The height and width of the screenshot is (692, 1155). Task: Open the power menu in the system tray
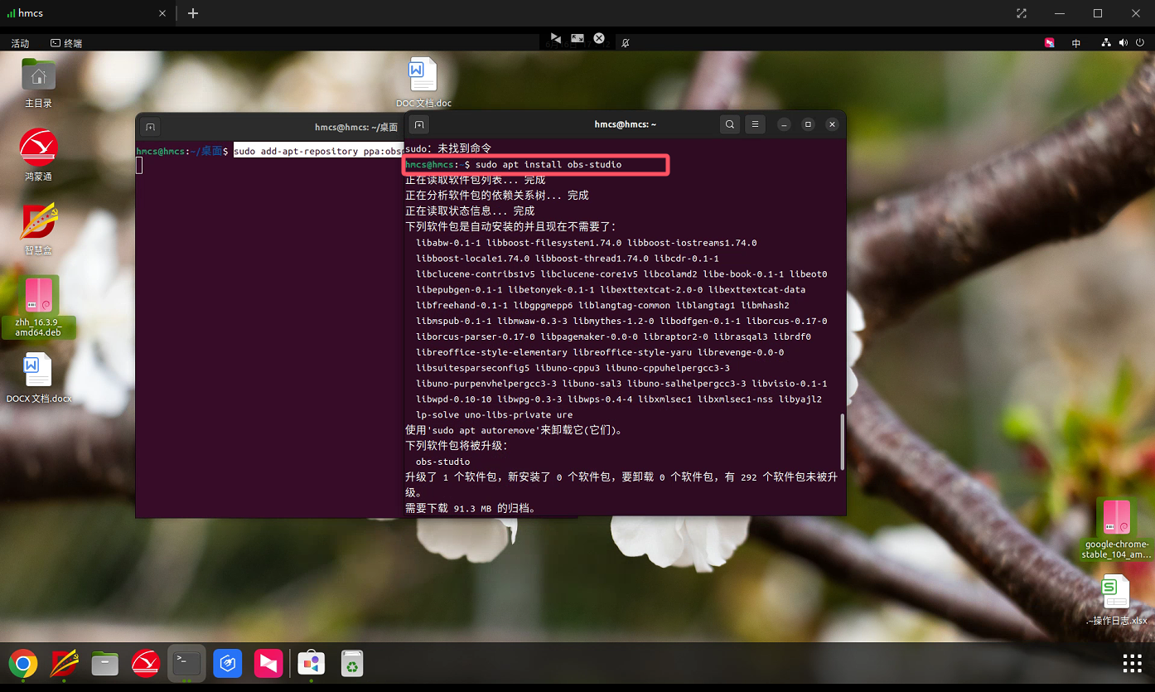[1140, 43]
